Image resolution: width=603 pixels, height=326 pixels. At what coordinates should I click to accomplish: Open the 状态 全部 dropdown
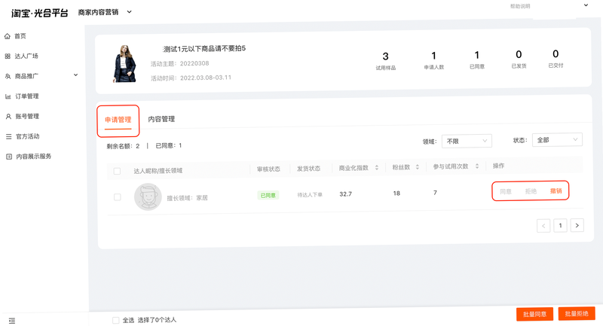557,140
